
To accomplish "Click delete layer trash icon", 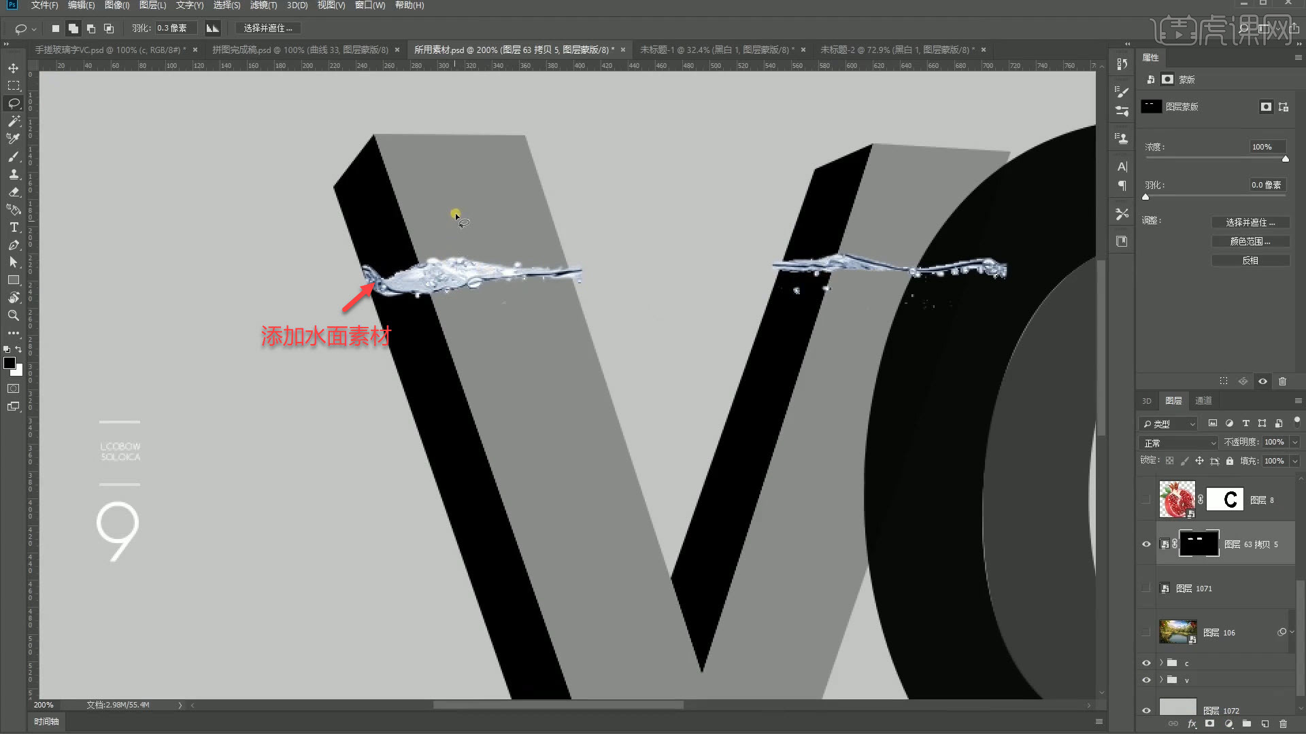I will pos(1283,724).
